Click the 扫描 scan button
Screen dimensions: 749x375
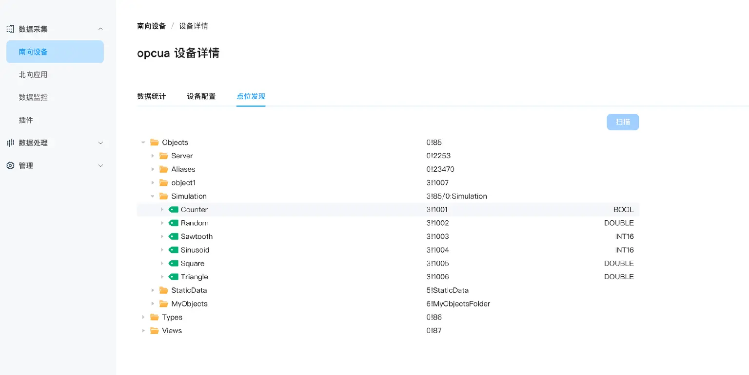tap(623, 122)
